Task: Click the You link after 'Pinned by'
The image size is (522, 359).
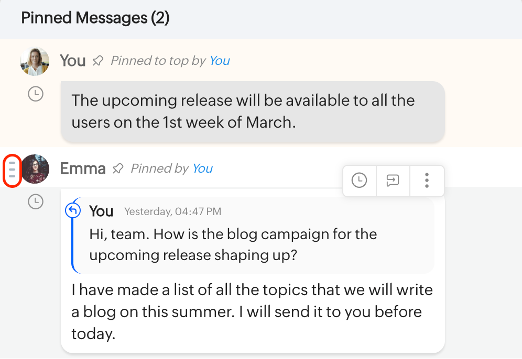Action: (x=202, y=169)
